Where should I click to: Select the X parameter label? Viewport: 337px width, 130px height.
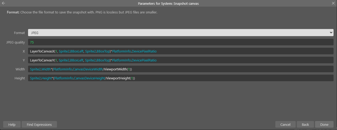pos(24,51)
